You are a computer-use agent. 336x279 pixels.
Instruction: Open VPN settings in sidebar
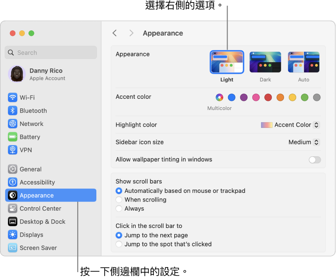pos(51,150)
